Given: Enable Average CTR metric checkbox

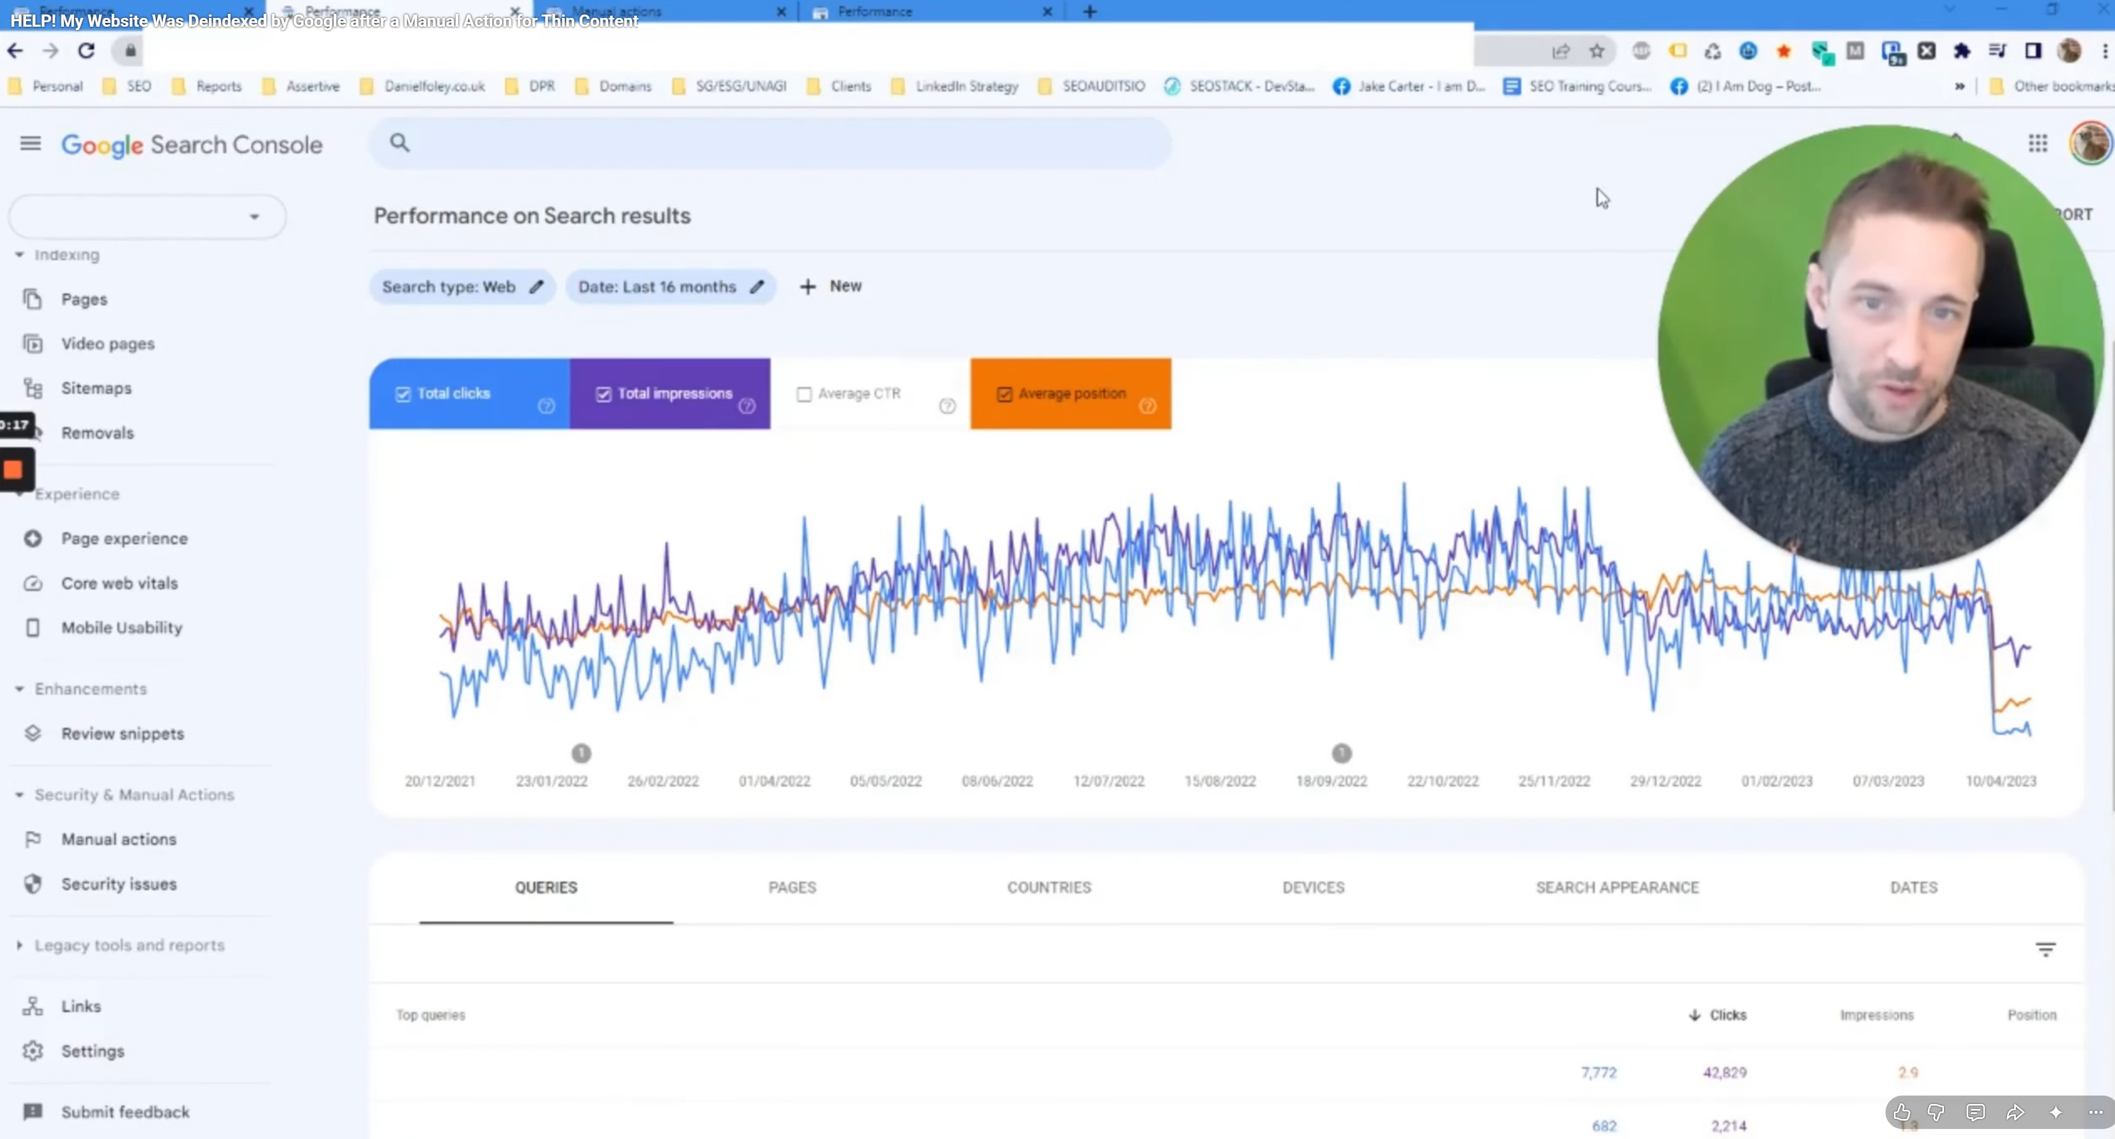Looking at the screenshot, I should [x=805, y=394].
